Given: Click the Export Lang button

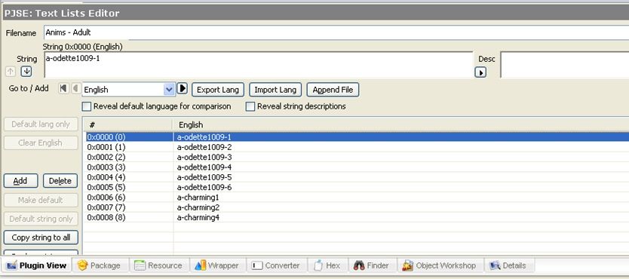Looking at the screenshot, I should [x=218, y=90].
